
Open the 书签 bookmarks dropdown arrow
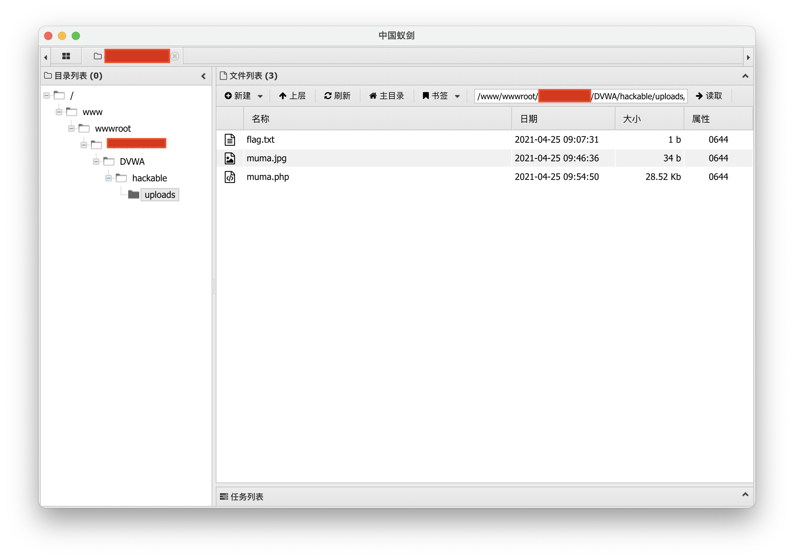pyautogui.click(x=457, y=96)
